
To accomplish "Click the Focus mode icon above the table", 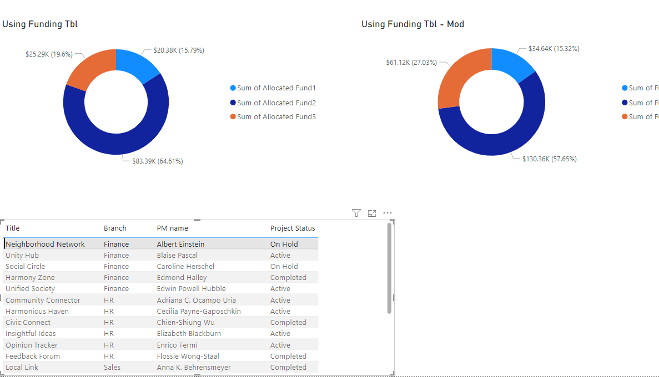I will coord(372,213).
